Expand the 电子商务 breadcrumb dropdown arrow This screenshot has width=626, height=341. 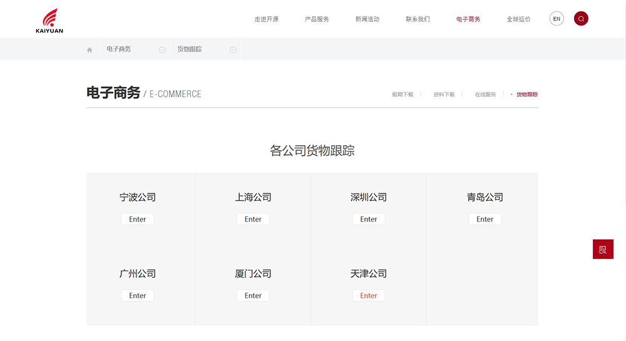[162, 50]
